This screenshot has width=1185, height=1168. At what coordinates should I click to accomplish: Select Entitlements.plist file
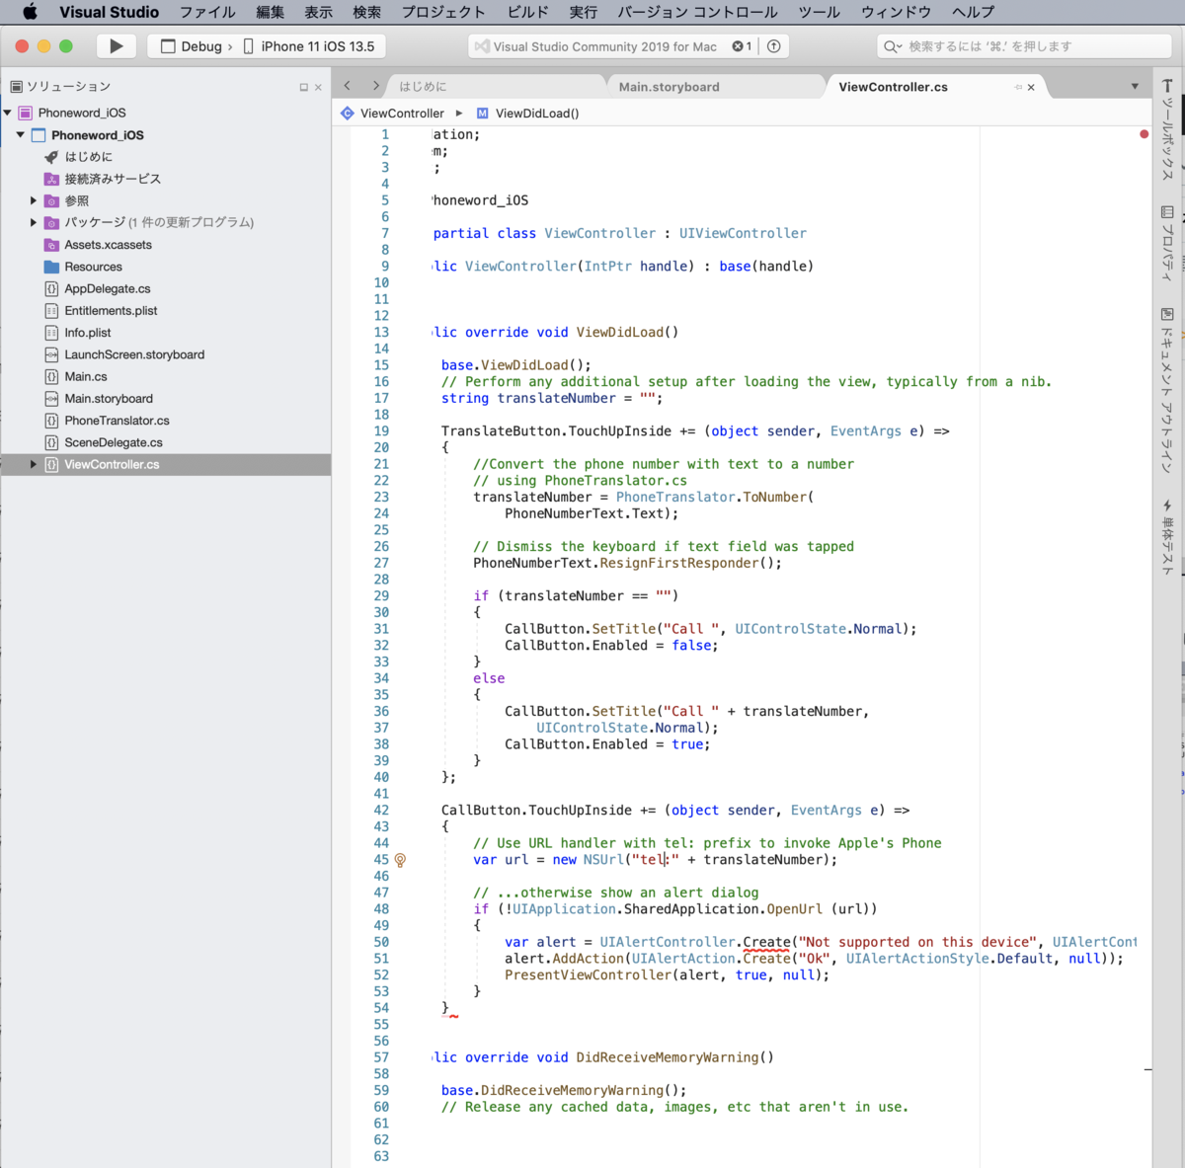pyautogui.click(x=111, y=311)
